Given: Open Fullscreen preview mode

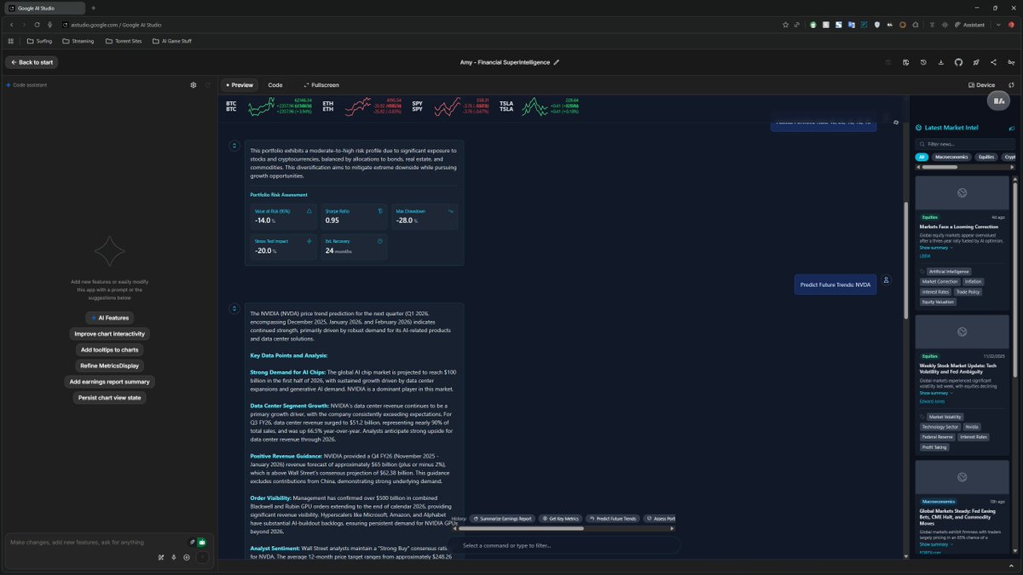Looking at the screenshot, I should click(321, 85).
